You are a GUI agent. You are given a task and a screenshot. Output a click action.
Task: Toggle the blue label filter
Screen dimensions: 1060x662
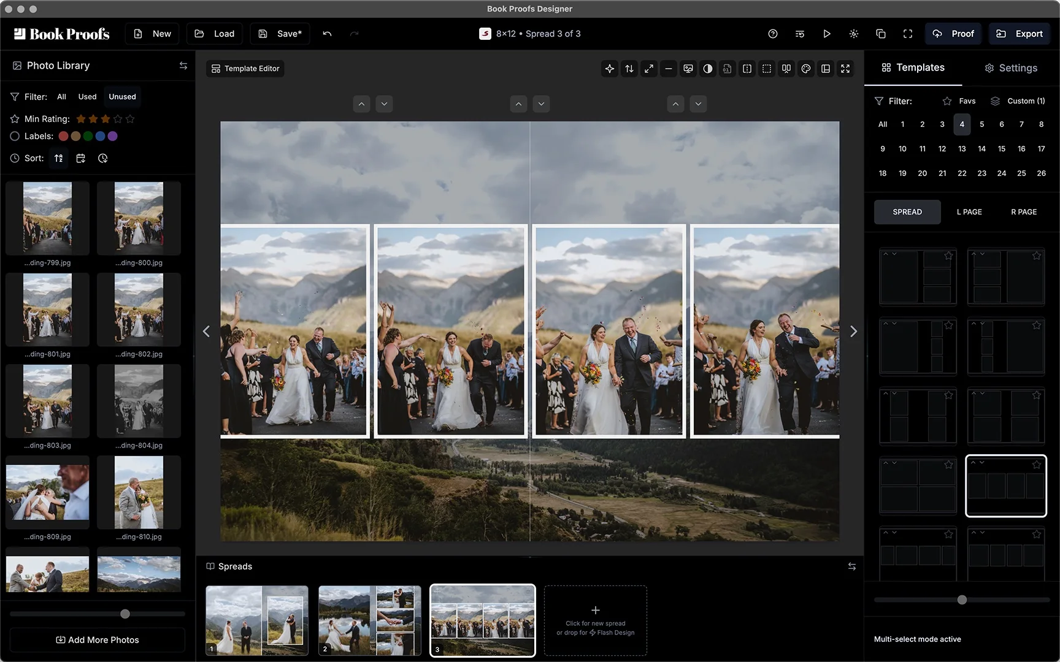point(100,136)
